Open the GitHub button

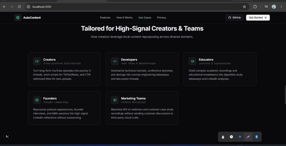[x=235, y=18]
